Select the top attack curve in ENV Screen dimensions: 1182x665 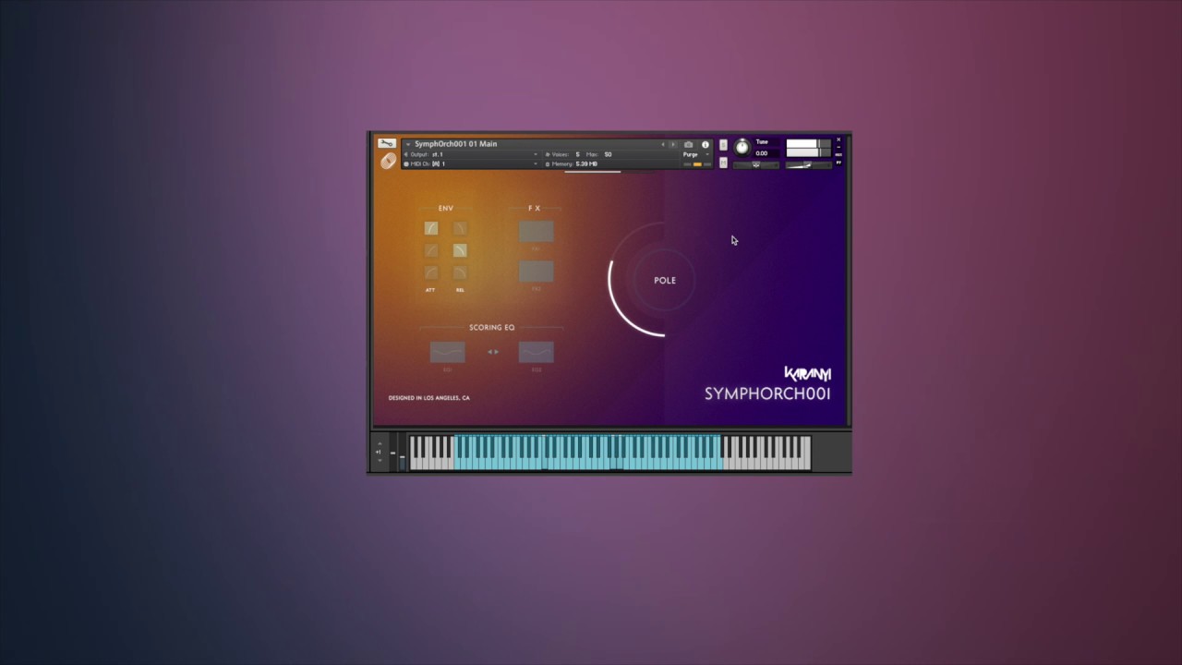pyautogui.click(x=431, y=228)
